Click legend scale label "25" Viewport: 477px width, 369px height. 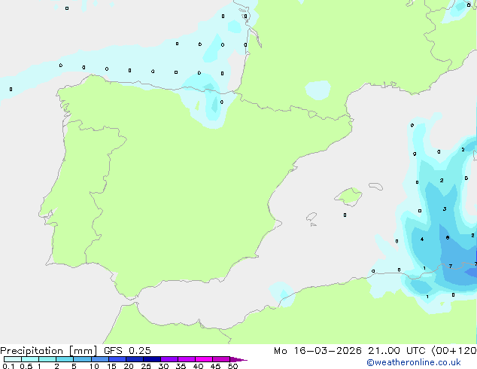point(146,366)
